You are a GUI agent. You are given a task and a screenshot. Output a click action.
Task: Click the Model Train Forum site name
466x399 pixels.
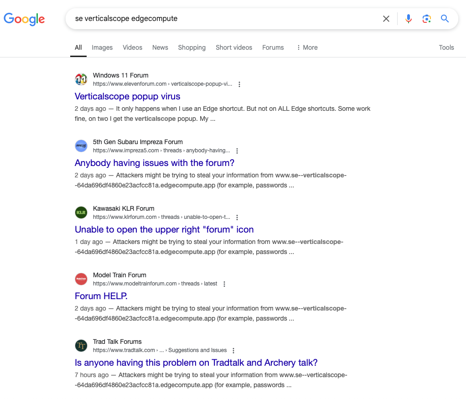click(119, 275)
